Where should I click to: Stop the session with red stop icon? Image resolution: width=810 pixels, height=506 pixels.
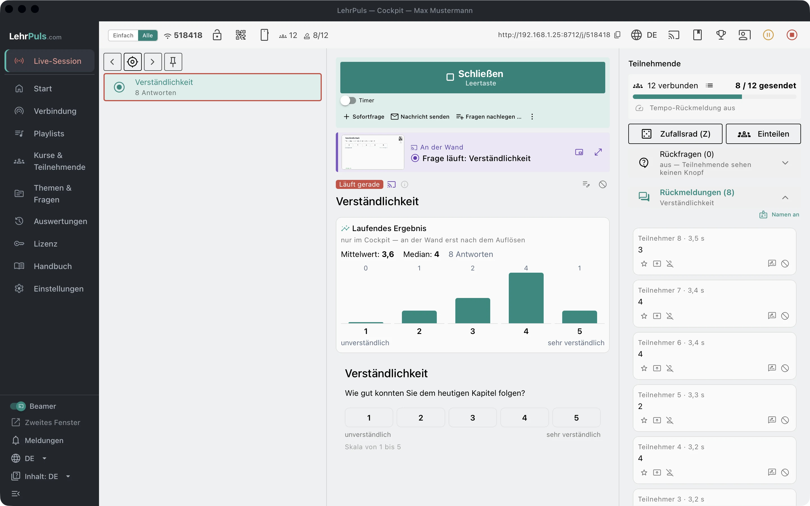coord(792,35)
